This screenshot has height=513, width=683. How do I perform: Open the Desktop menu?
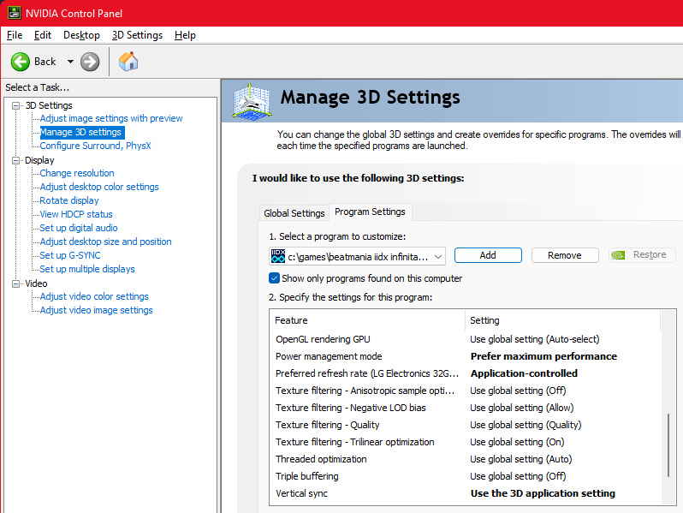click(x=81, y=35)
